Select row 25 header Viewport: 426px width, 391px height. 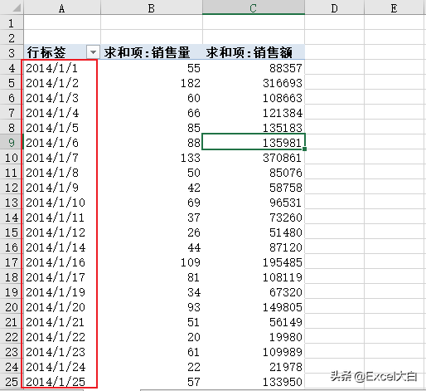coord(12,382)
